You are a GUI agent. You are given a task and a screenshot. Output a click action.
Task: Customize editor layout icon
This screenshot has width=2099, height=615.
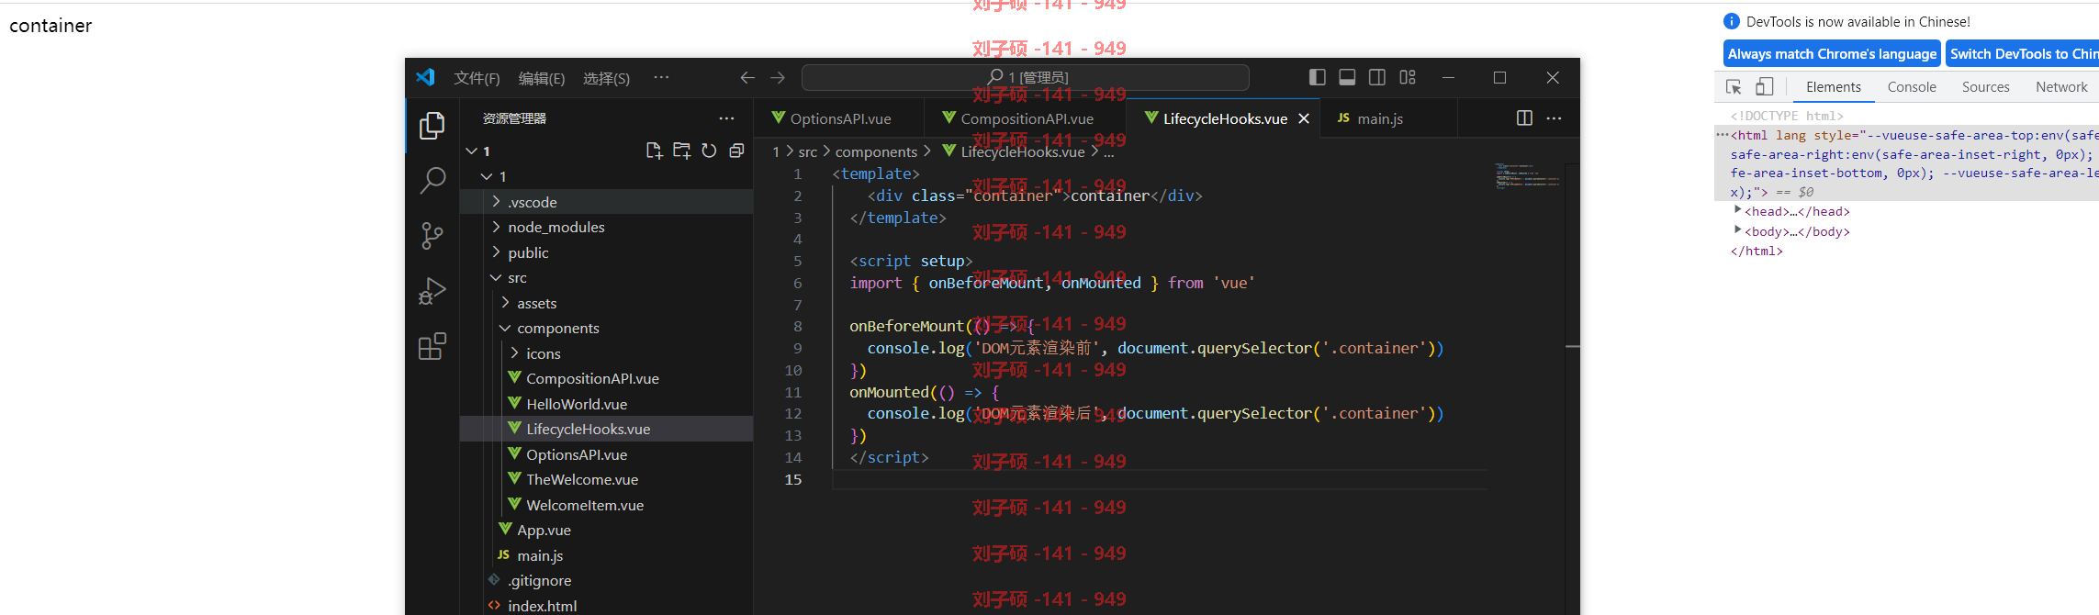click(x=1408, y=77)
